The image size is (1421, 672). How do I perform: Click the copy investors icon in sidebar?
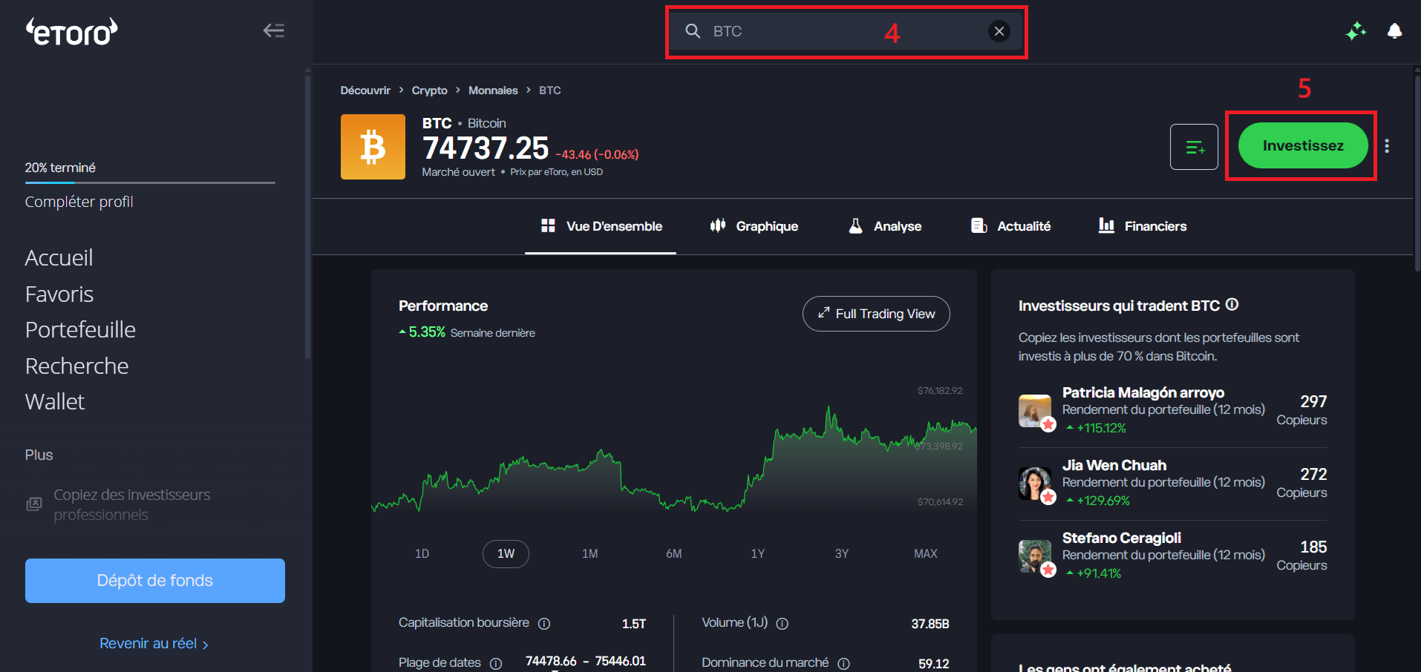(34, 504)
